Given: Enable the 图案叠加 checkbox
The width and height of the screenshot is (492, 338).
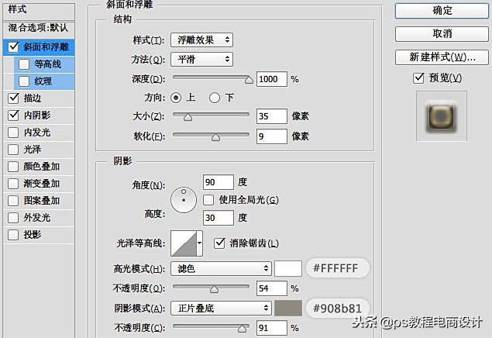Looking at the screenshot, I should pyautogui.click(x=13, y=201).
